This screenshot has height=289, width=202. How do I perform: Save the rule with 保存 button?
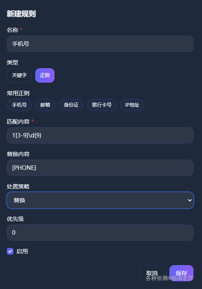tap(181, 273)
